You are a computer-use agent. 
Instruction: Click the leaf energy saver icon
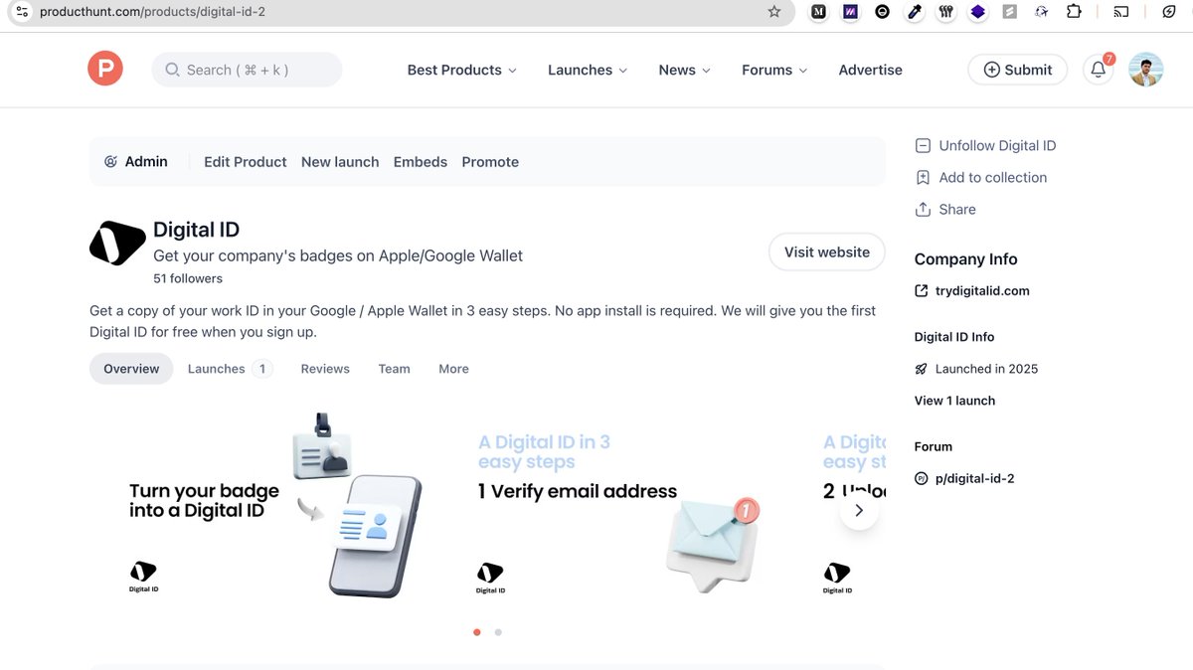coord(1169,12)
